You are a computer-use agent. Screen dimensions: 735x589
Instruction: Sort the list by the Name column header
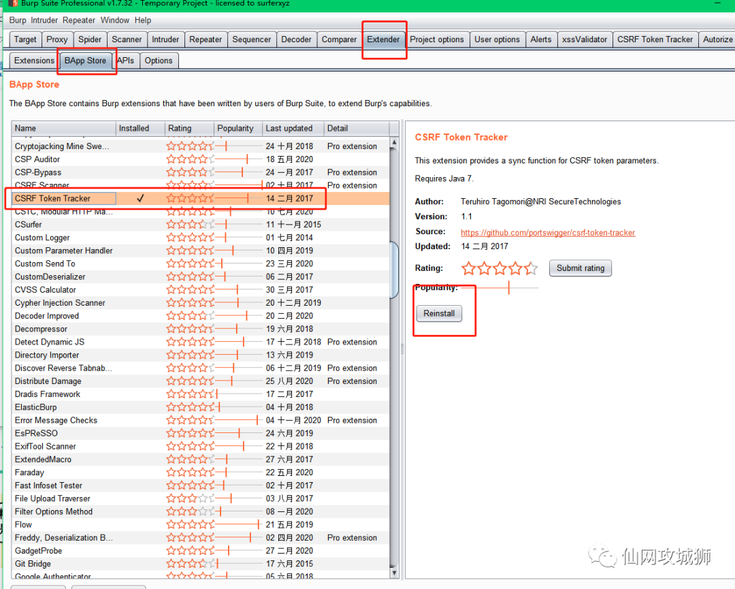click(63, 128)
